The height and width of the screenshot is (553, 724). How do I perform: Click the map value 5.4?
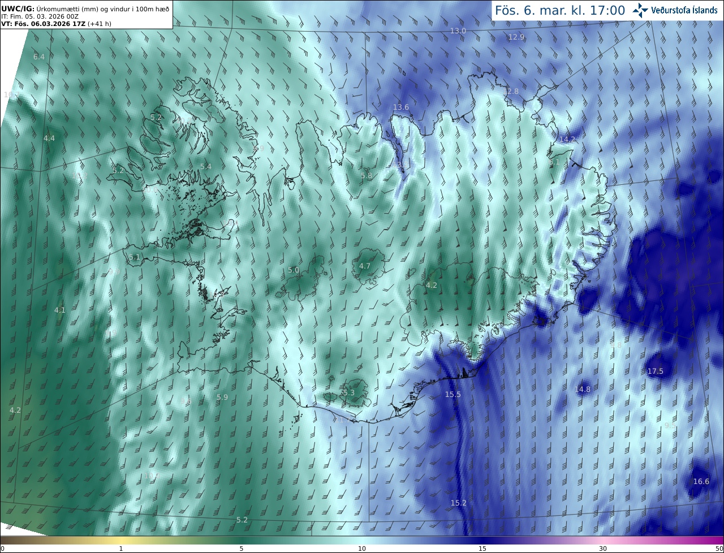point(206,166)
